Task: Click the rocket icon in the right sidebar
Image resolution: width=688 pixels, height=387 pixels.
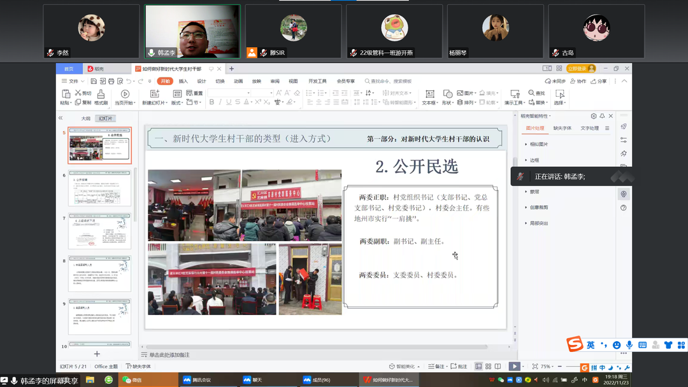Action: [624, 127]
